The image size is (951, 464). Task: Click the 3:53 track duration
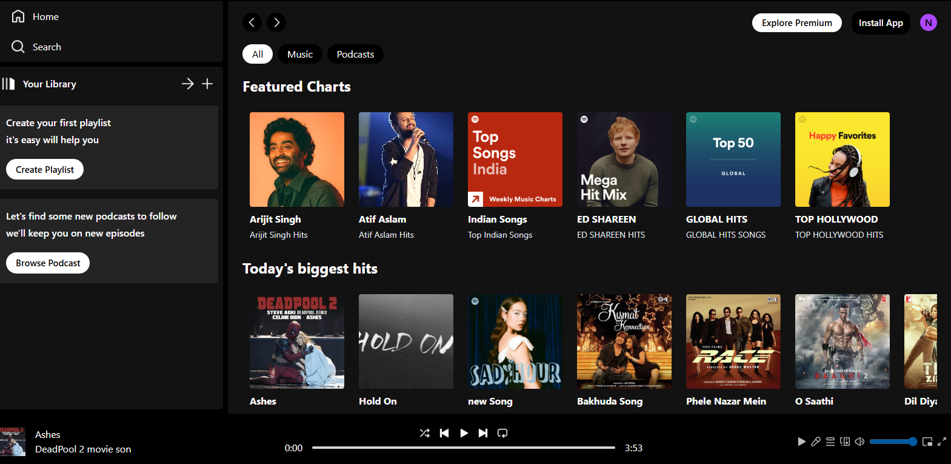point(633,448)
